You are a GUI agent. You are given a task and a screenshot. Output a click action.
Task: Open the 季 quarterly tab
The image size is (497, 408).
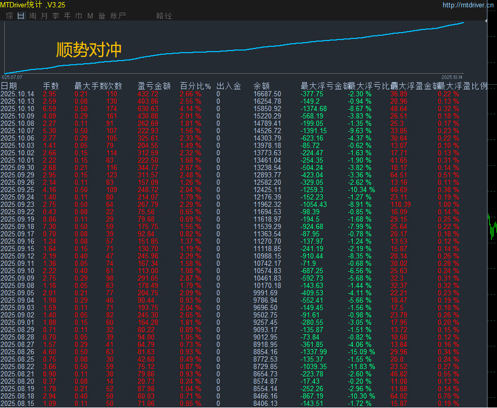(56, 16)
